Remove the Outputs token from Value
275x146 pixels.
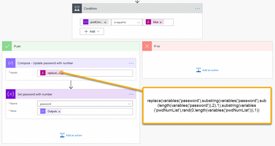coord(59,112)
